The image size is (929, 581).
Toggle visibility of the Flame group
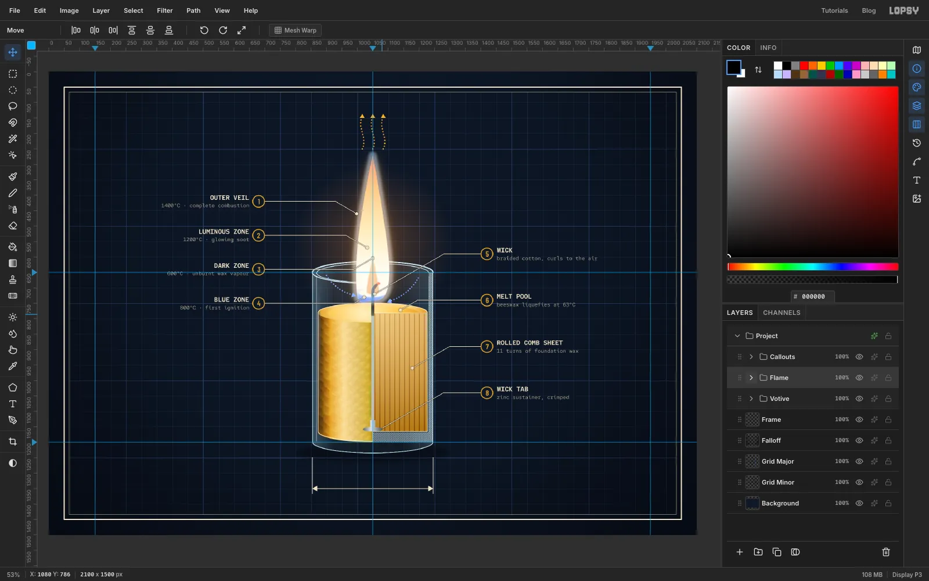point(859,378)
